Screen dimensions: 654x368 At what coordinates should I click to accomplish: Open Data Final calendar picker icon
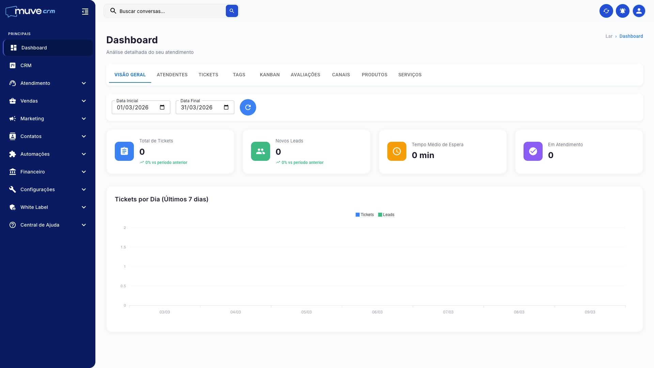(x=226, y=107)
